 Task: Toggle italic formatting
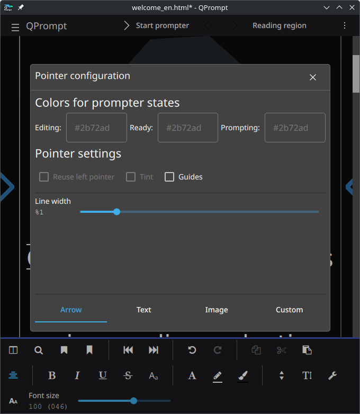(x=77, y=375)
